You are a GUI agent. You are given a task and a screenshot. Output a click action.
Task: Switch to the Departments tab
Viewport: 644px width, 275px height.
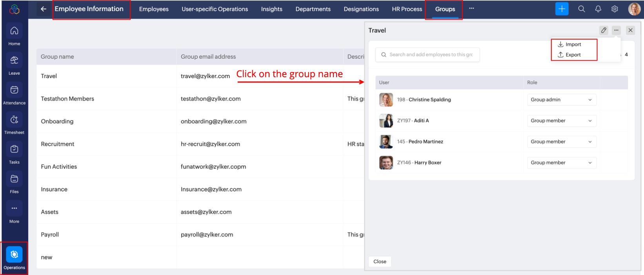pyautogui.click(x=313, y=9)
